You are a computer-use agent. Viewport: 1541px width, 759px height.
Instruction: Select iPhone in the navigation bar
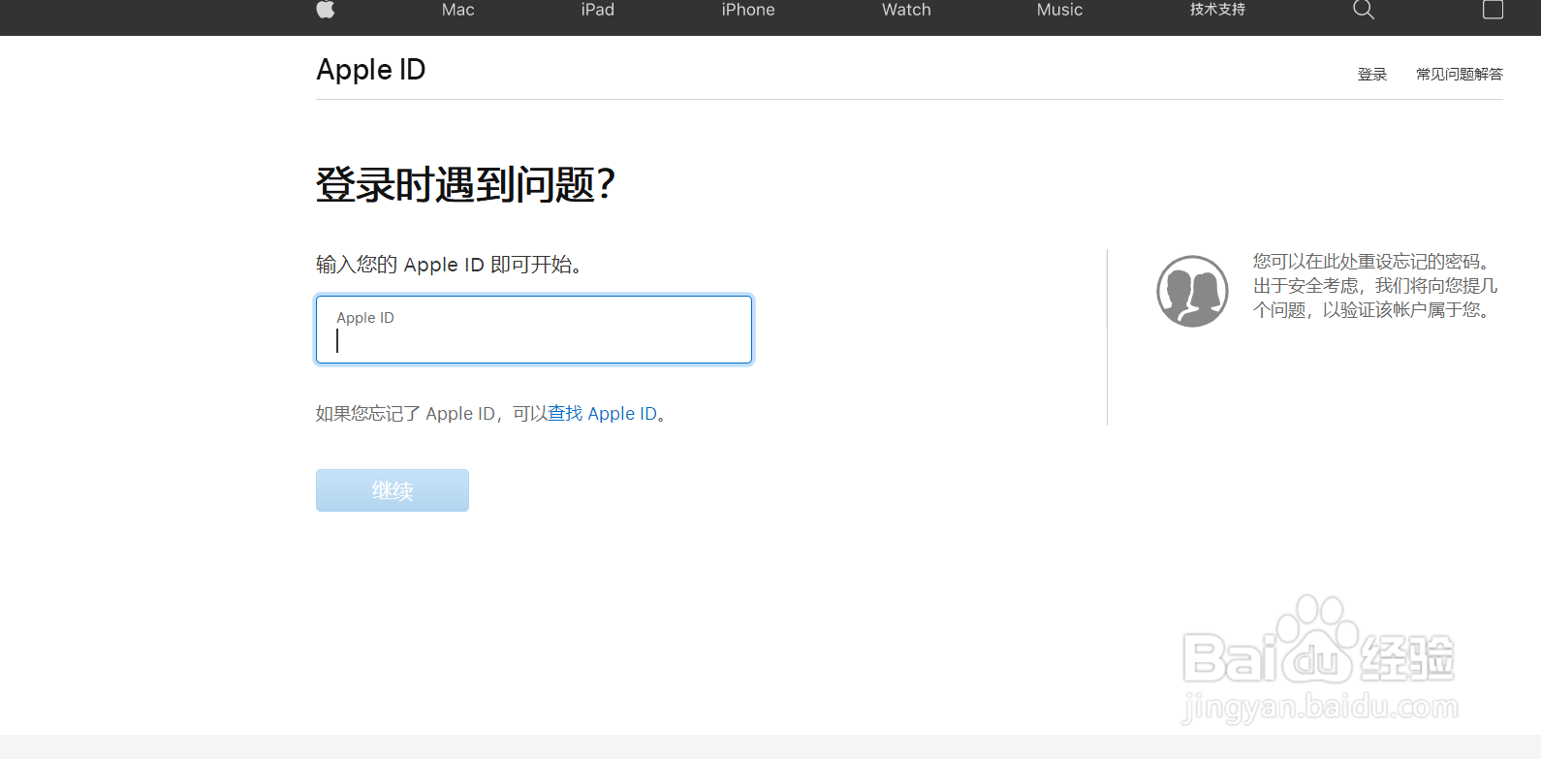[748, 10]
